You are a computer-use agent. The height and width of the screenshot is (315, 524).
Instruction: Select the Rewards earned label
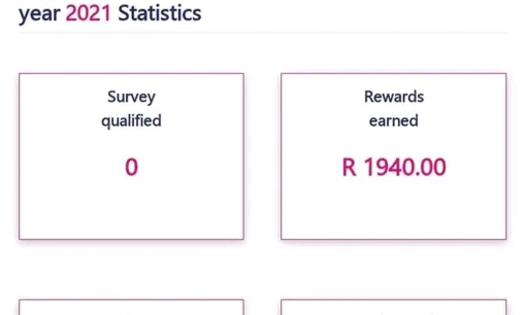tap(393, 108)
